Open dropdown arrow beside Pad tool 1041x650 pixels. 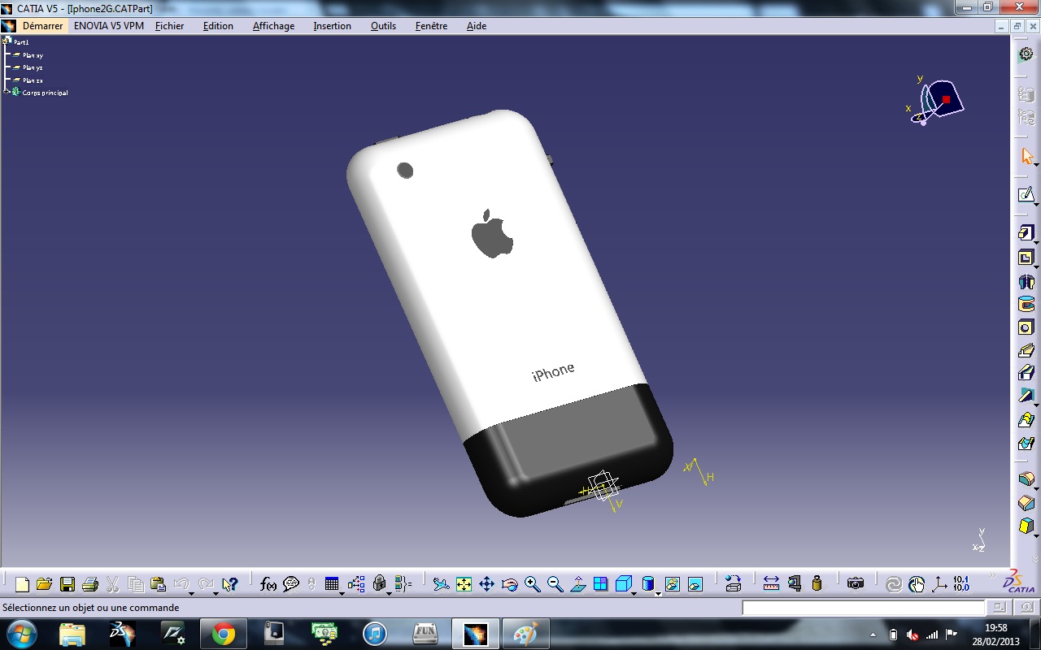(x=1037, y=242)
